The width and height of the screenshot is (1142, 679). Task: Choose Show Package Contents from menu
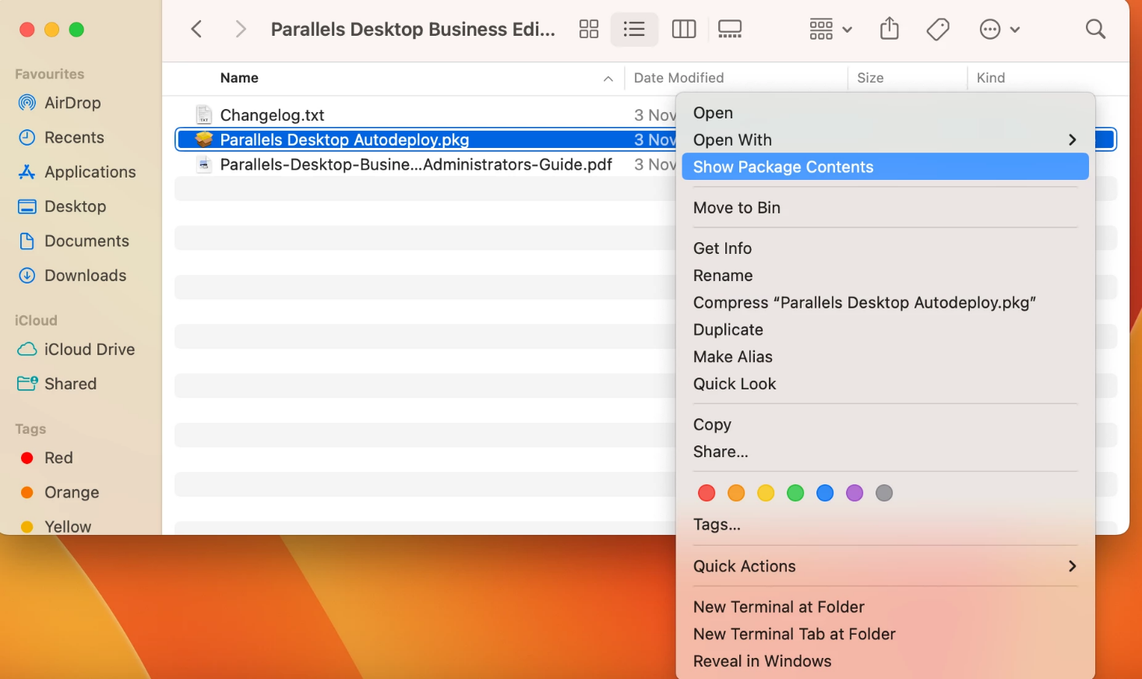783,167
